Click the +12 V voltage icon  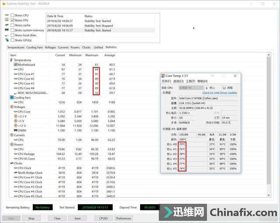click(16, 125)
